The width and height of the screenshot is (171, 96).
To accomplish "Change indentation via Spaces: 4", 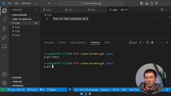I will [105, 90].
